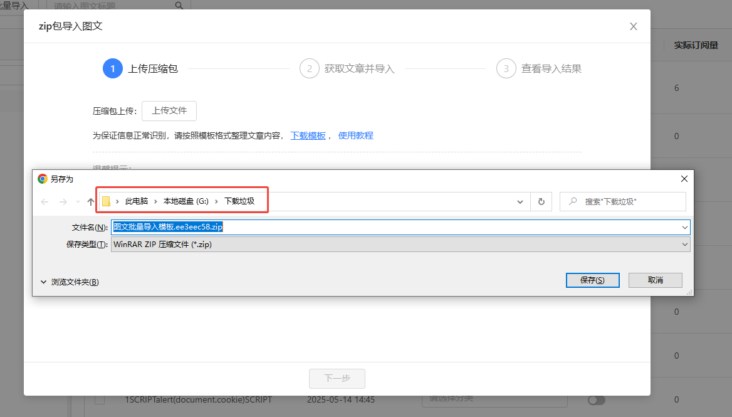The height and width of the screenshot is (417, 732).
Task: Click the refresh button beside the address bar
Action: [x=541, y=201]
